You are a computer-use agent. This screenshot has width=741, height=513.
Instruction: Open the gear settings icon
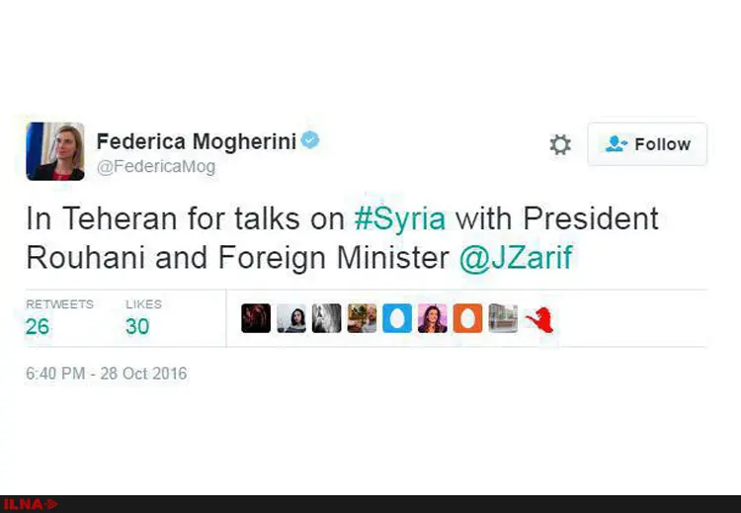click(560, 144)
